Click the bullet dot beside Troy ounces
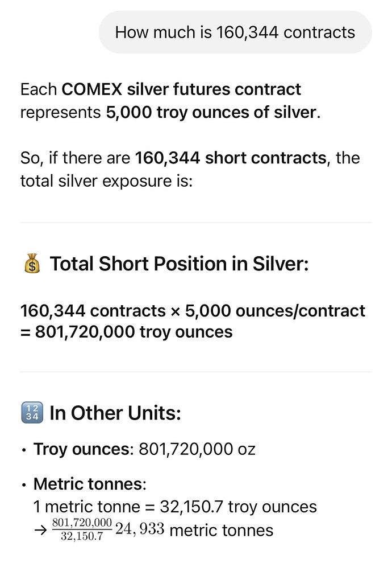The image size is (392, 575). pos(23,450)
